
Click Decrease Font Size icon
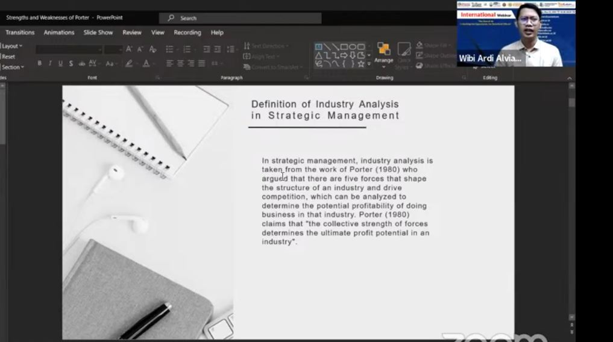click(x=140, y=49)
